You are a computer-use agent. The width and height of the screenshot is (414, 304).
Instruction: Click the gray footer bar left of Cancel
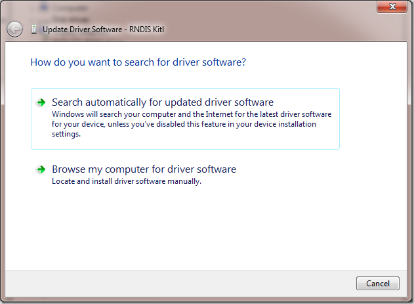point(184,283)
